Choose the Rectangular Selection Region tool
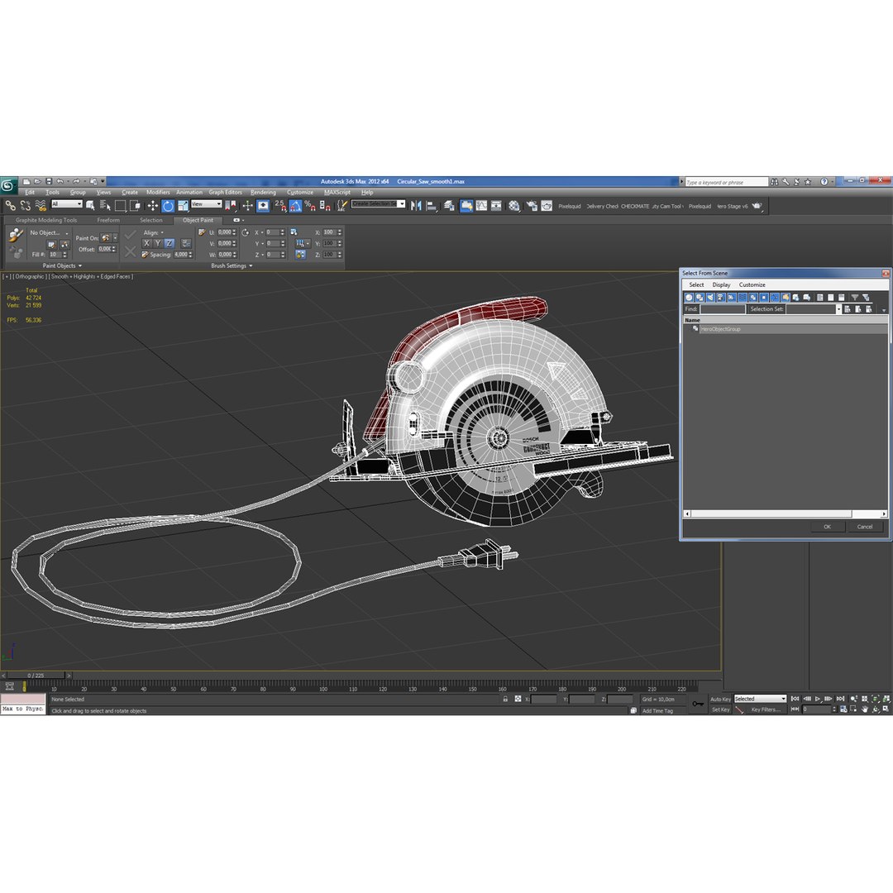893x893 pixels. [x=120, y=206]
